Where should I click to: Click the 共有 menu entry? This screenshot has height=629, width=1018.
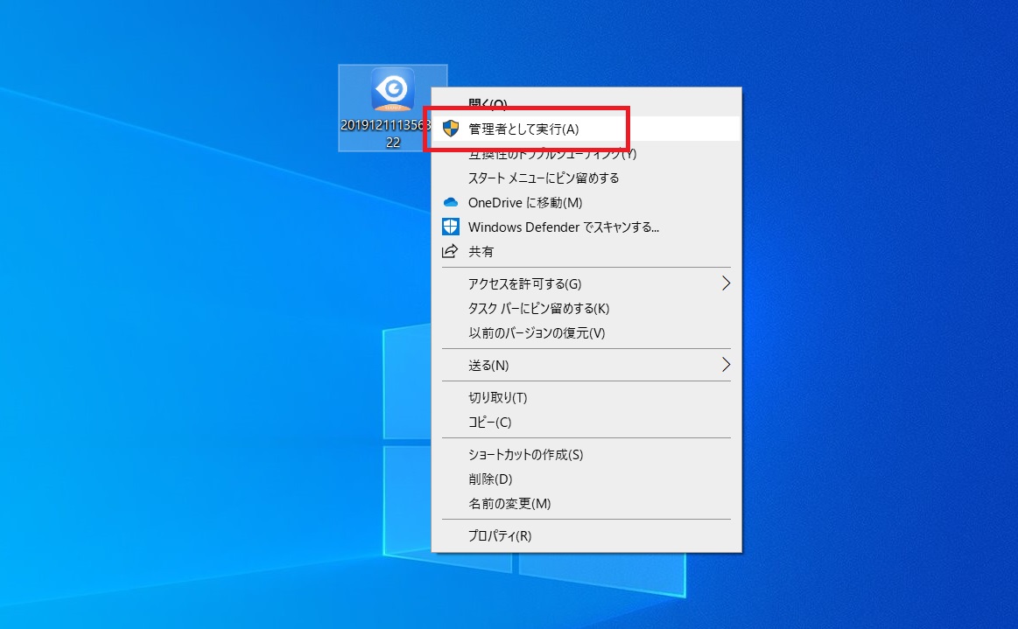point(586,252)
